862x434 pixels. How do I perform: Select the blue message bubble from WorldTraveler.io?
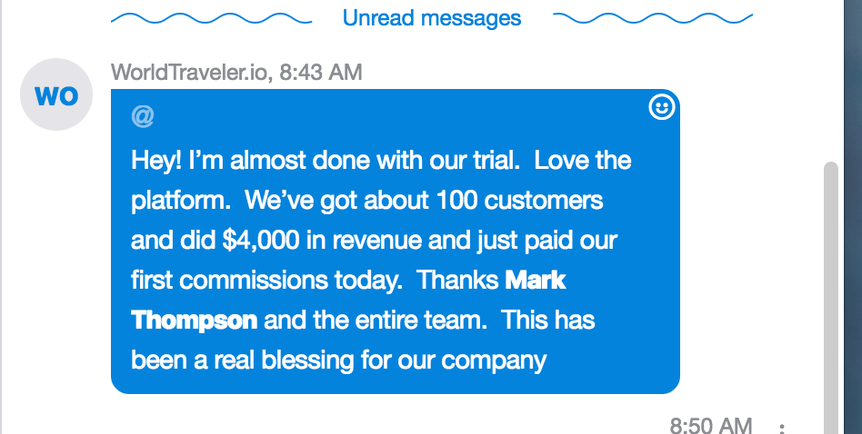point(396,242)
